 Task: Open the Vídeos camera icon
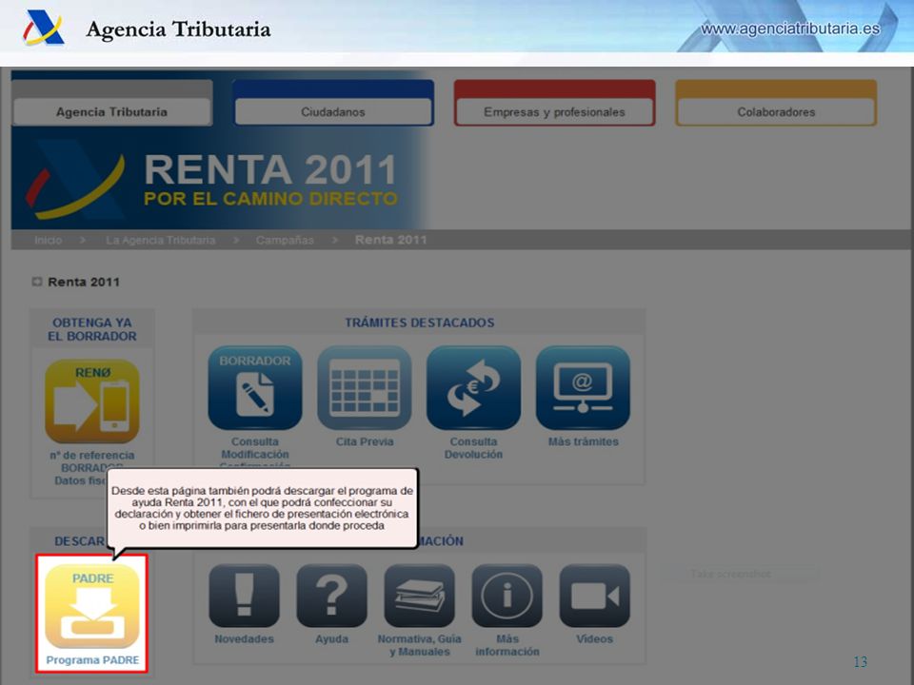(x=594, y=596)
